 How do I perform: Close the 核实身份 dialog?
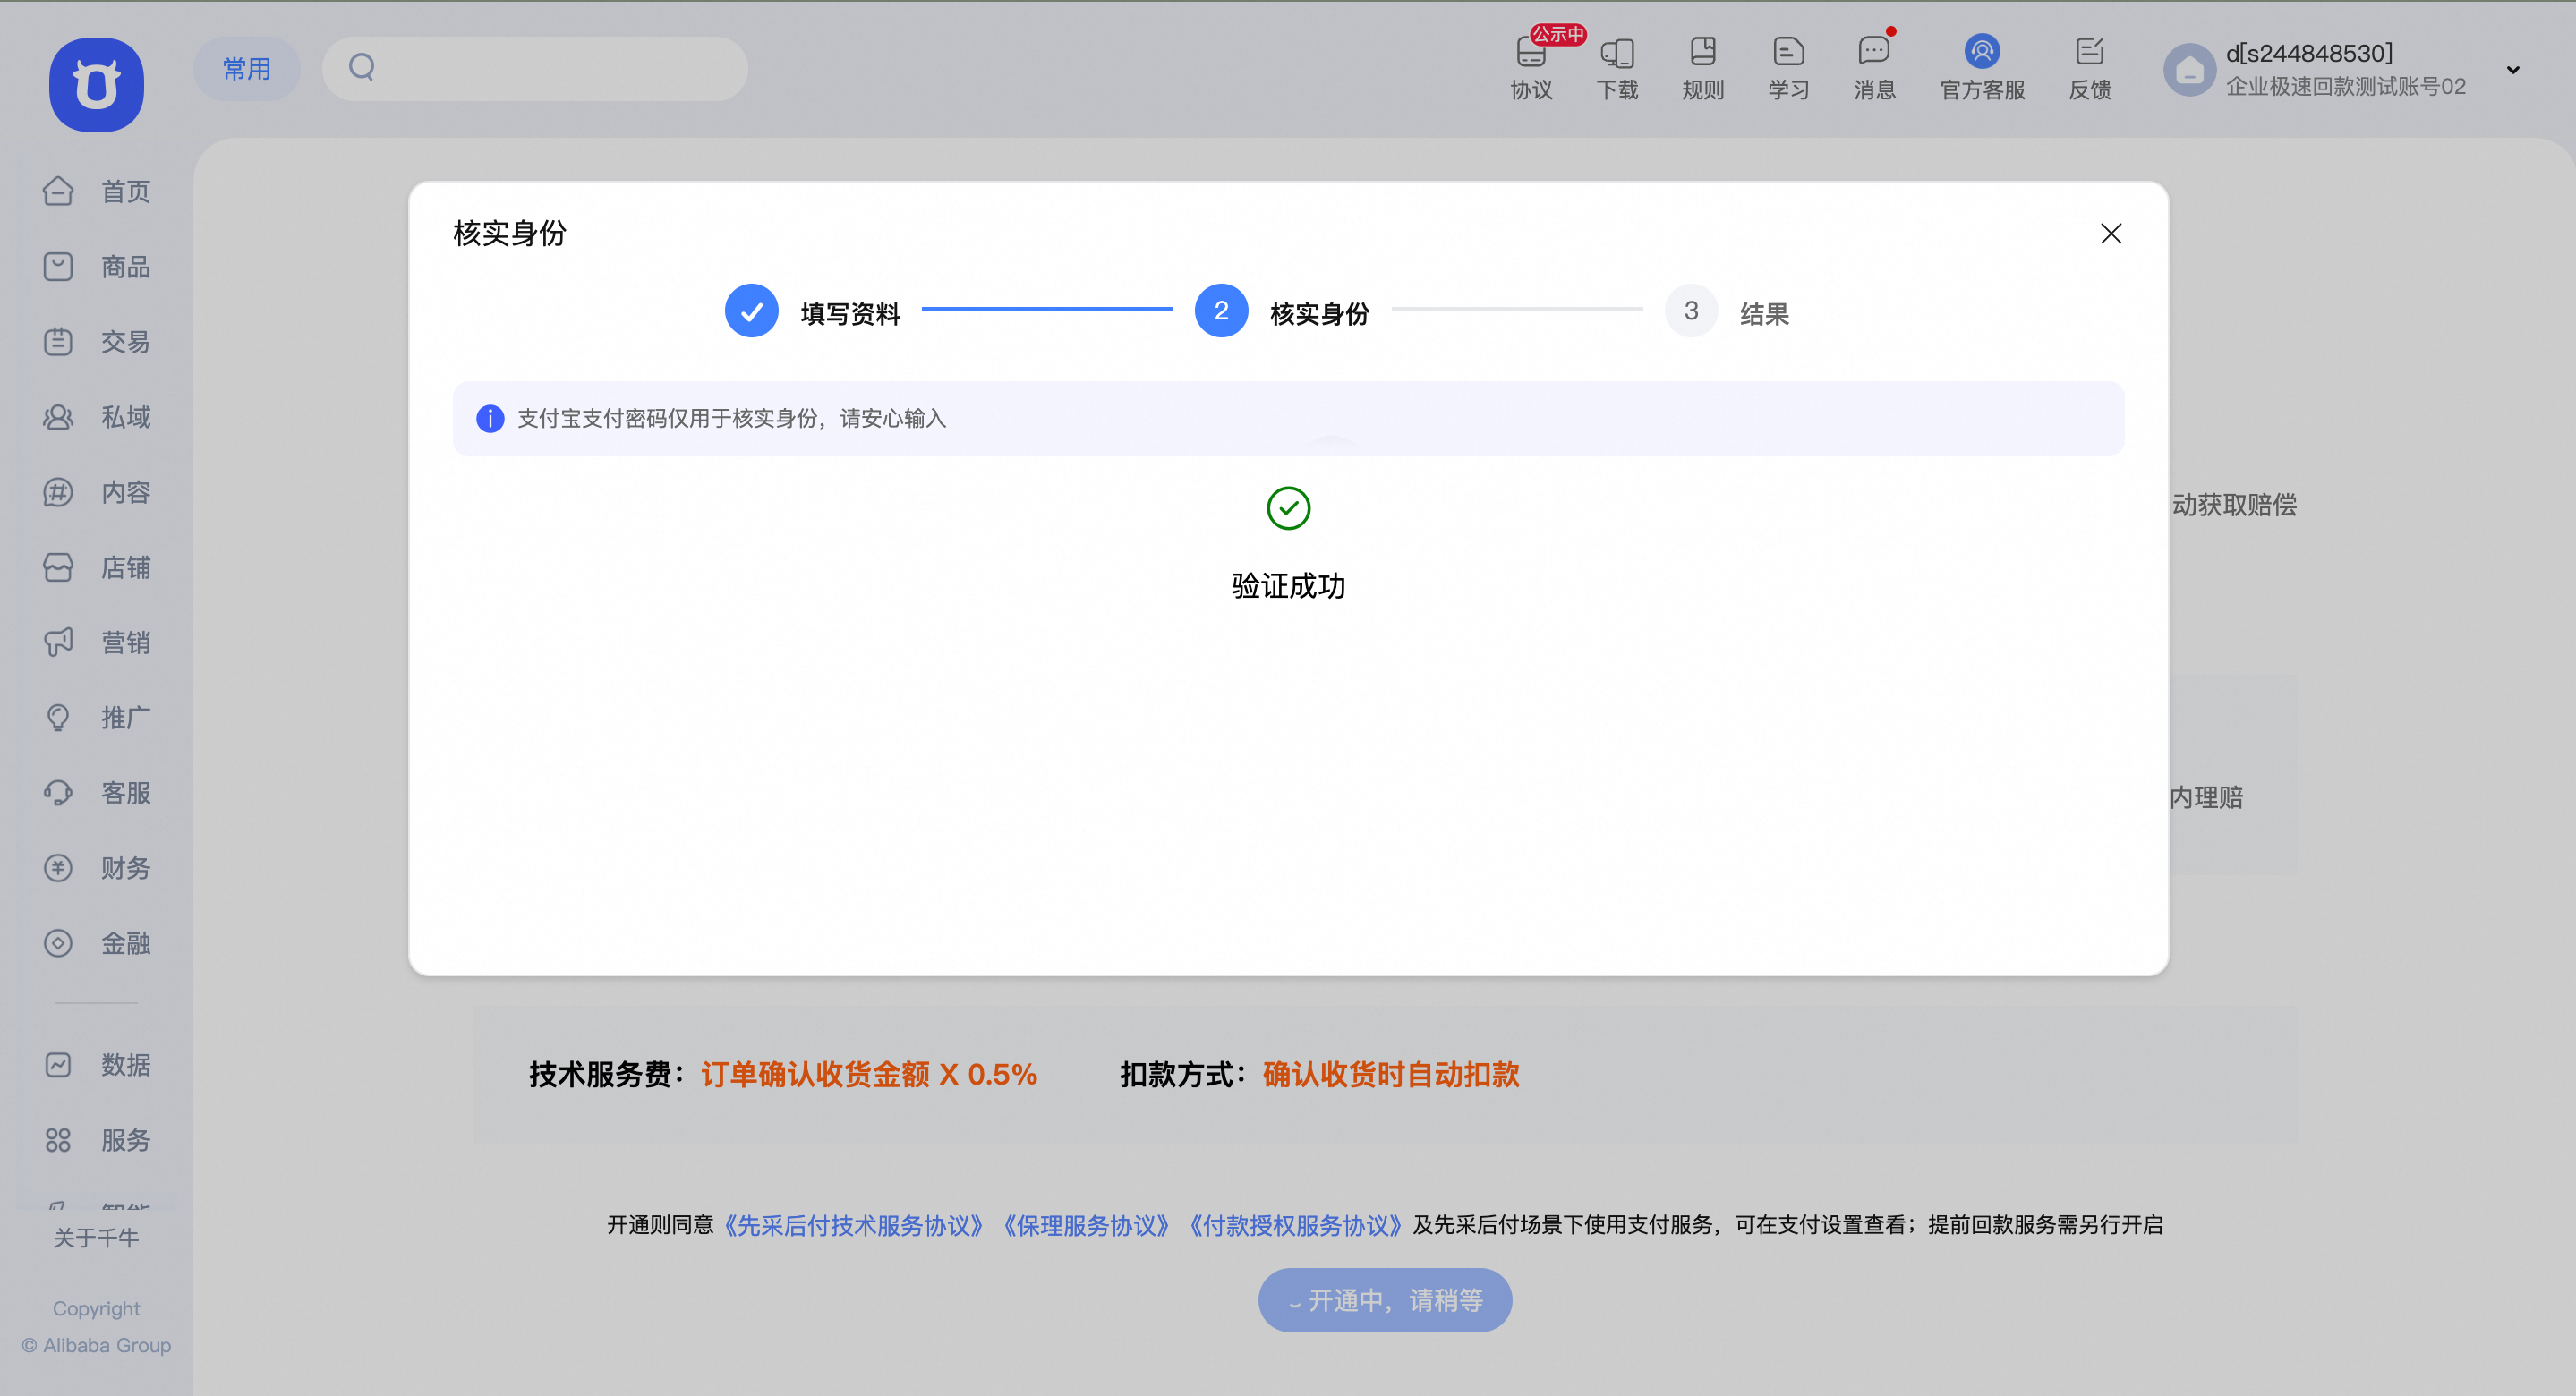point(2111,233)
